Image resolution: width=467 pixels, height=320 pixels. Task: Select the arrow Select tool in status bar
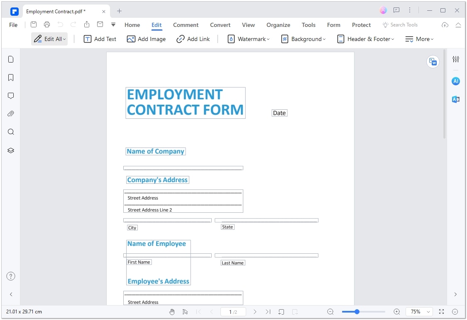pos(185,312)
